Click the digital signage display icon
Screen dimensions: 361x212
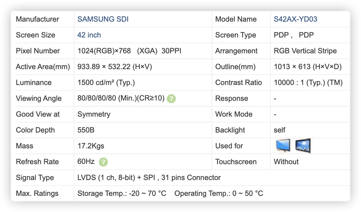point(303,146)
